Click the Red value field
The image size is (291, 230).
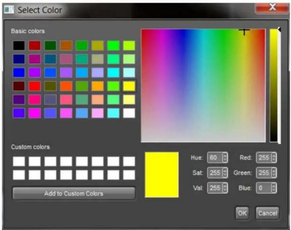(x=264, y=158)
